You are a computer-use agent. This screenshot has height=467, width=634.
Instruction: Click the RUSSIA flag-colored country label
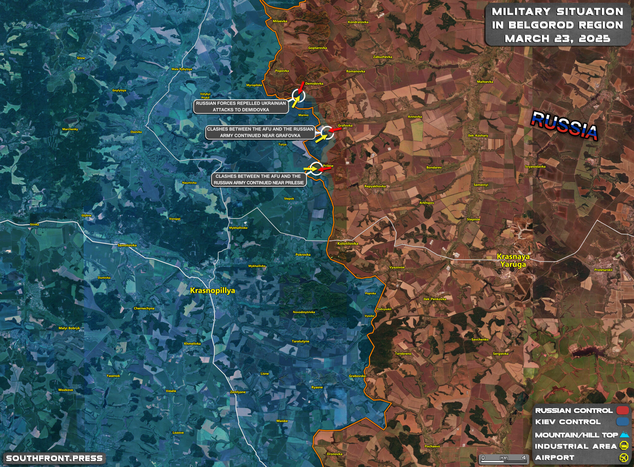click(x=564, y=125)
